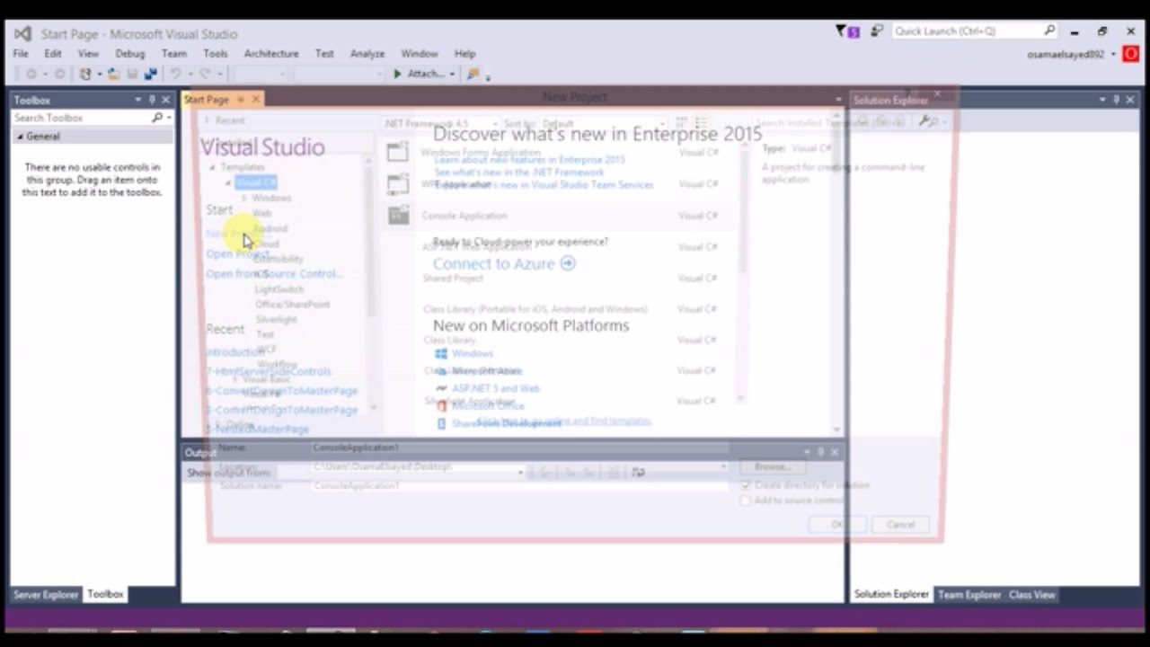Click the green Attach play button
The height and width of the screenshot is (647, 1150).
click(397, 74)
